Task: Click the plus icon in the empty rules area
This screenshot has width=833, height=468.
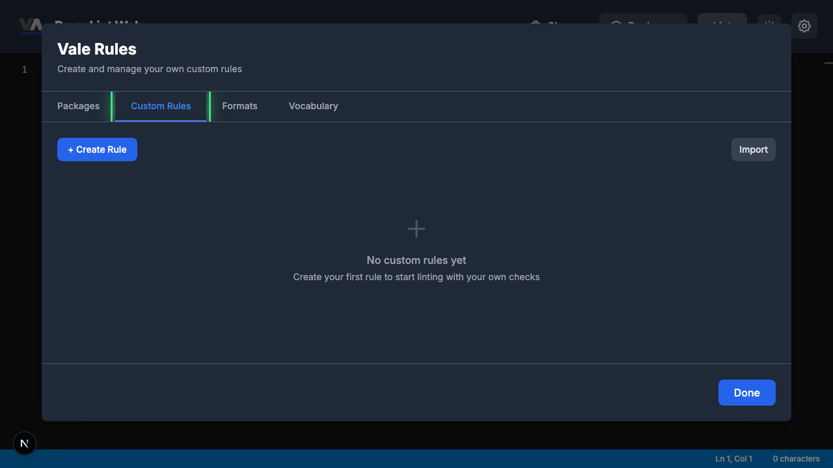Action: (416, 229)
